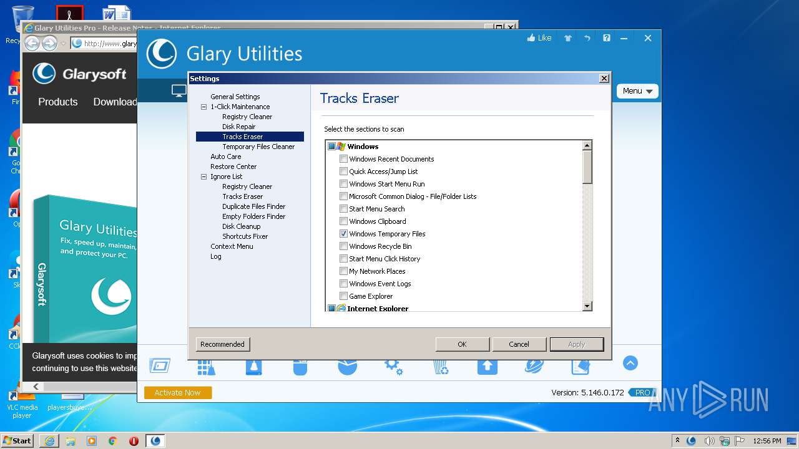Click the restore undo arrow icon

(x=587, y=38)
